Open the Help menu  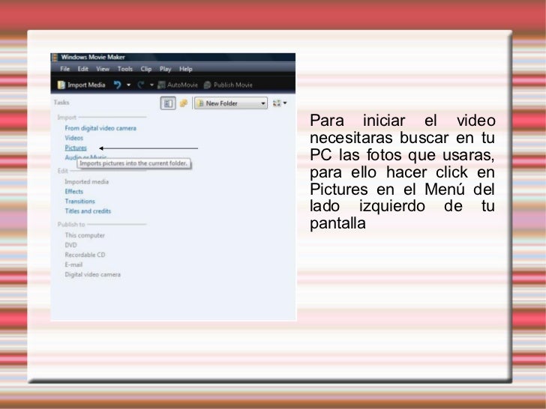[186, 69]
